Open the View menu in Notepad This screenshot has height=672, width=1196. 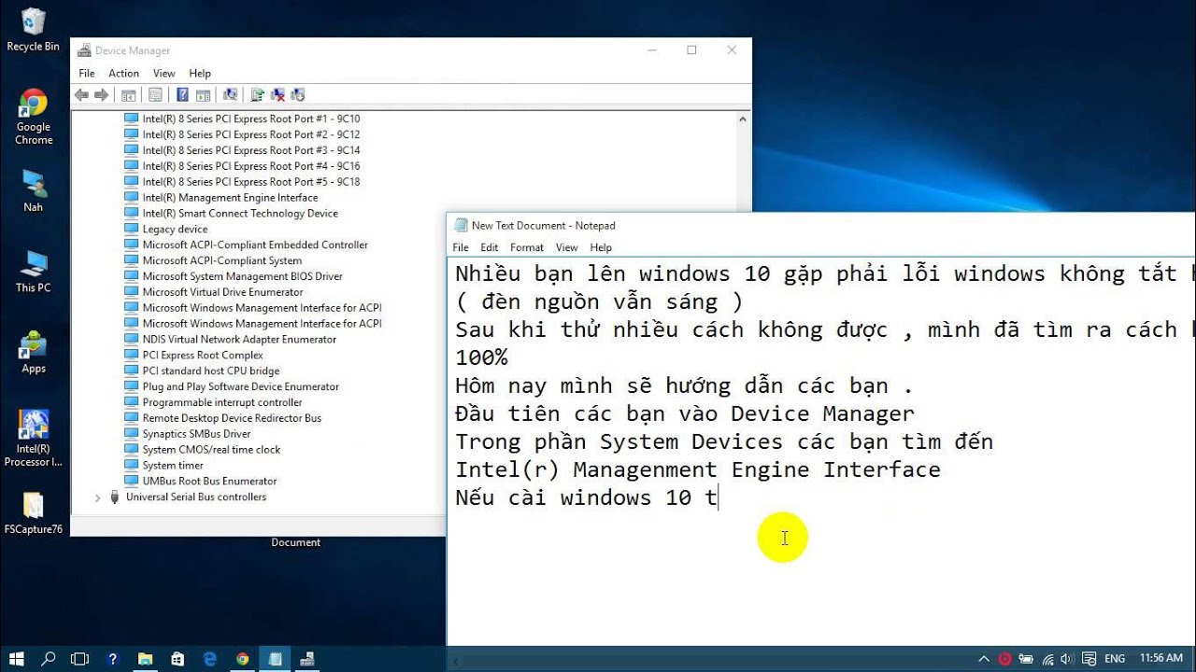point(567,247)
